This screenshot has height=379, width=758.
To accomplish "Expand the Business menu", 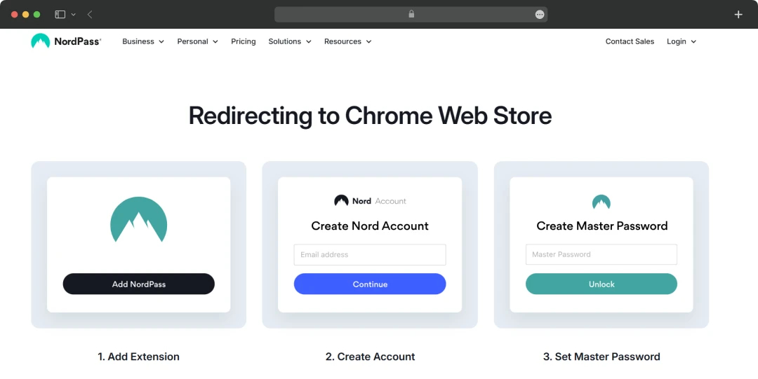I will point(143,41).
